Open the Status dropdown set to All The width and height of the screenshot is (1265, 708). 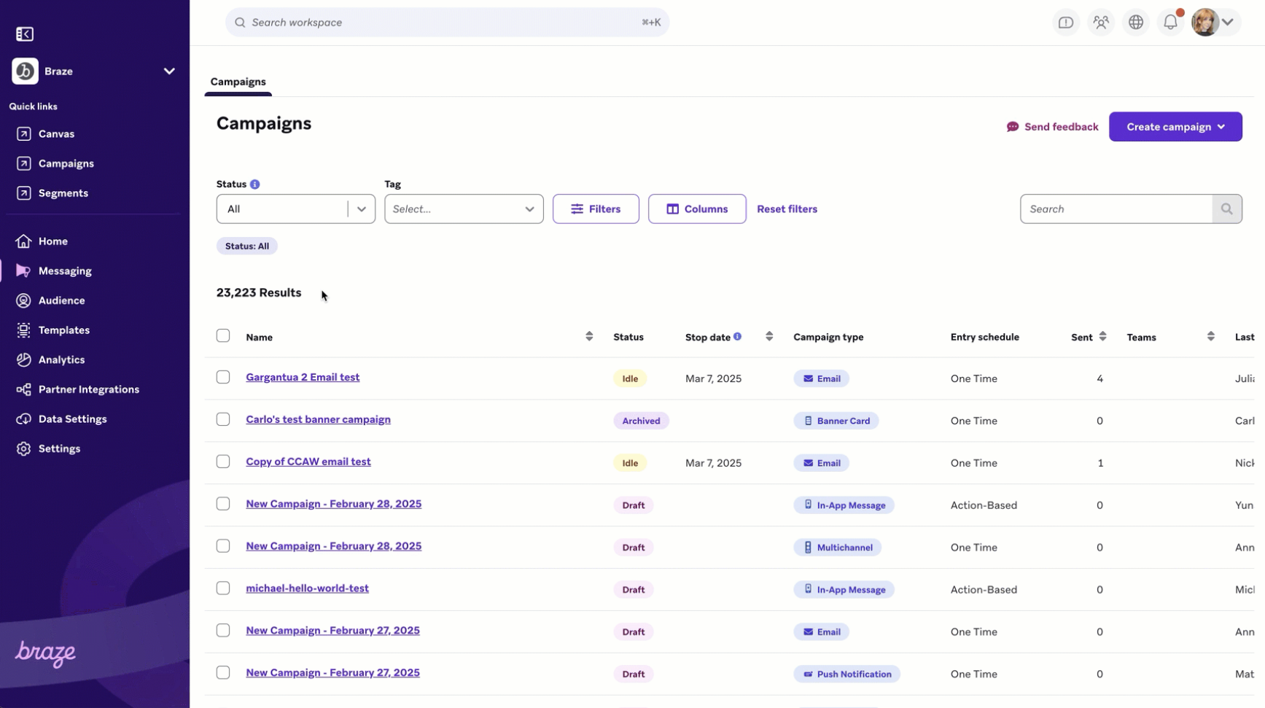coord(295,209)
